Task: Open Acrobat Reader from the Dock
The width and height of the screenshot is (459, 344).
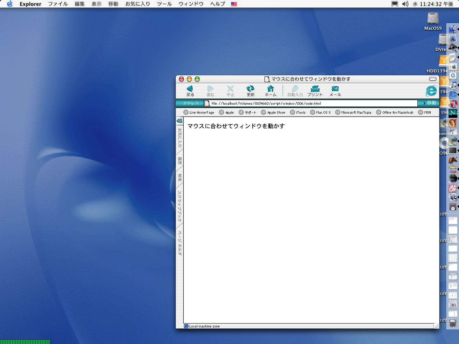Action: [453, 188]
